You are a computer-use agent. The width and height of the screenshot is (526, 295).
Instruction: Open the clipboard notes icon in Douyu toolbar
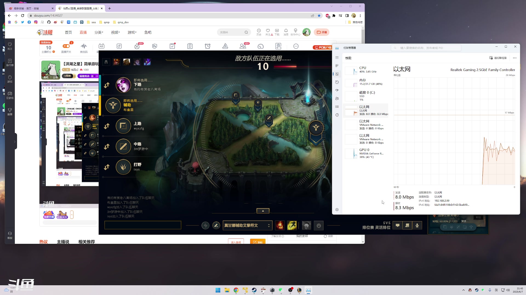click(190, 46)
